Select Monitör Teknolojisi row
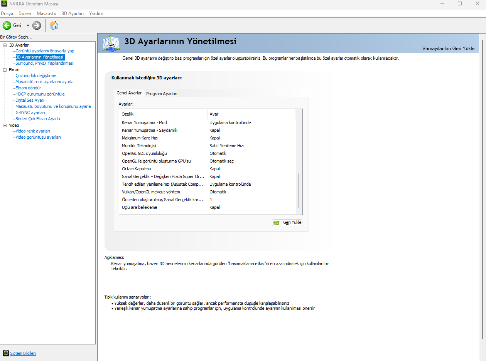This screenshot has height=361, width=486. tap(207, 146)
